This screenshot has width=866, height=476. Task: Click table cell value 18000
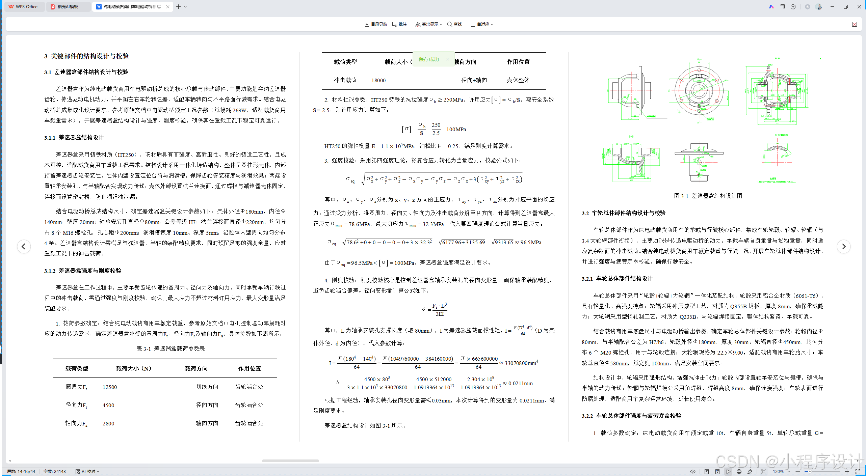pos(378,81)
